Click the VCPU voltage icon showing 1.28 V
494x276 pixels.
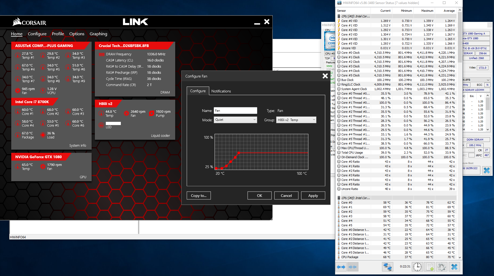(43, 91)
